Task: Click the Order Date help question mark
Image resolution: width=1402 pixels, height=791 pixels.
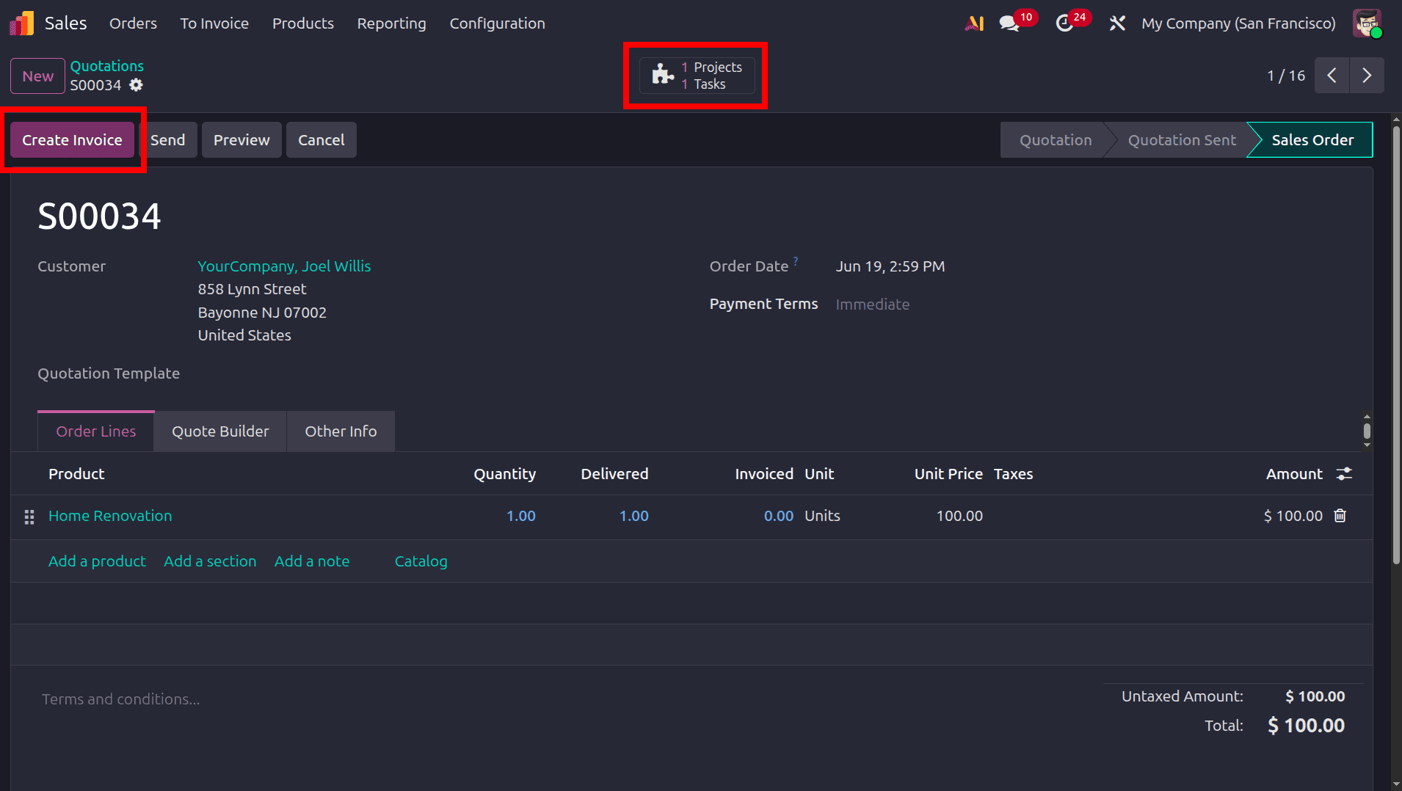Action: (796, 260)
